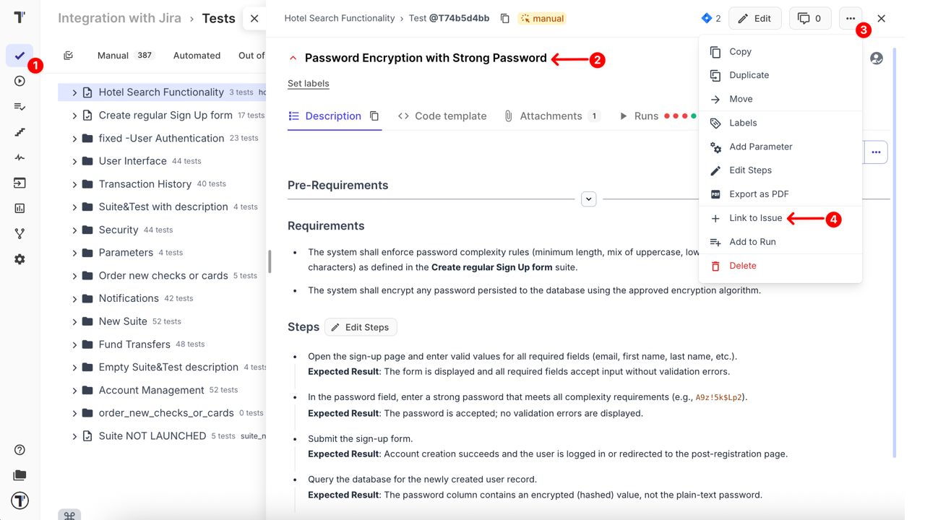Choose Export as PDF from menu
Screen dimensions: 925x520
[x=758, y=194]
